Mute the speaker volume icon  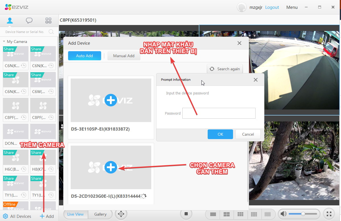pyautogui.click(x=283, y=214)
